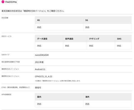Viewport: 134px width, 110px height.
Task: Collapse the Find X3 Pro section chevron
Action: 3,2
